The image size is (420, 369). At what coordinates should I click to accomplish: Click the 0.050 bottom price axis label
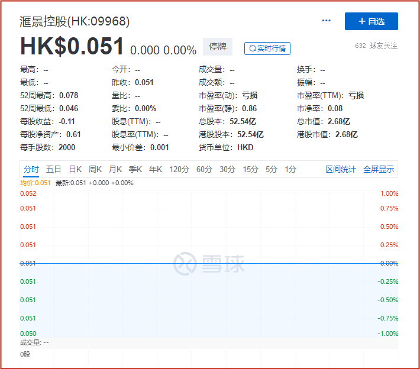point(28,334)
